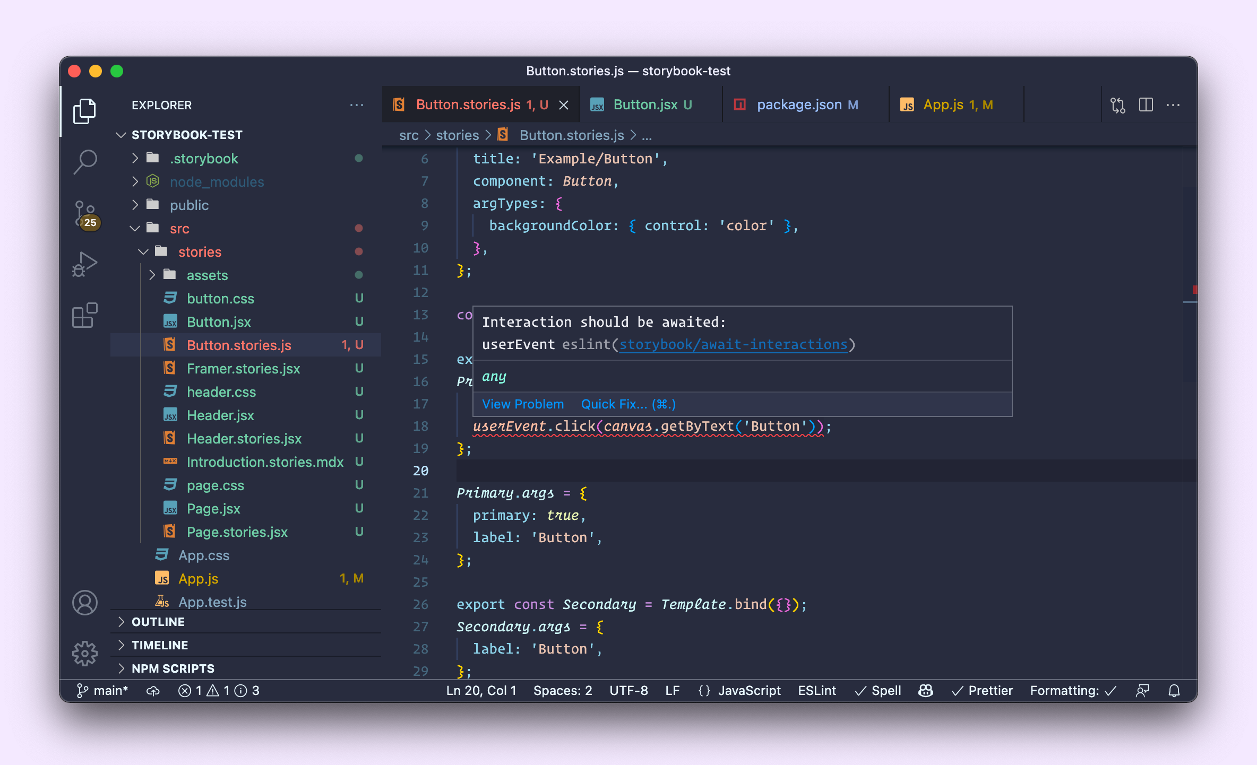Open the Manage settings gear
The height and width of the screenshot is (765, 1257).
(x=85, y=654)
